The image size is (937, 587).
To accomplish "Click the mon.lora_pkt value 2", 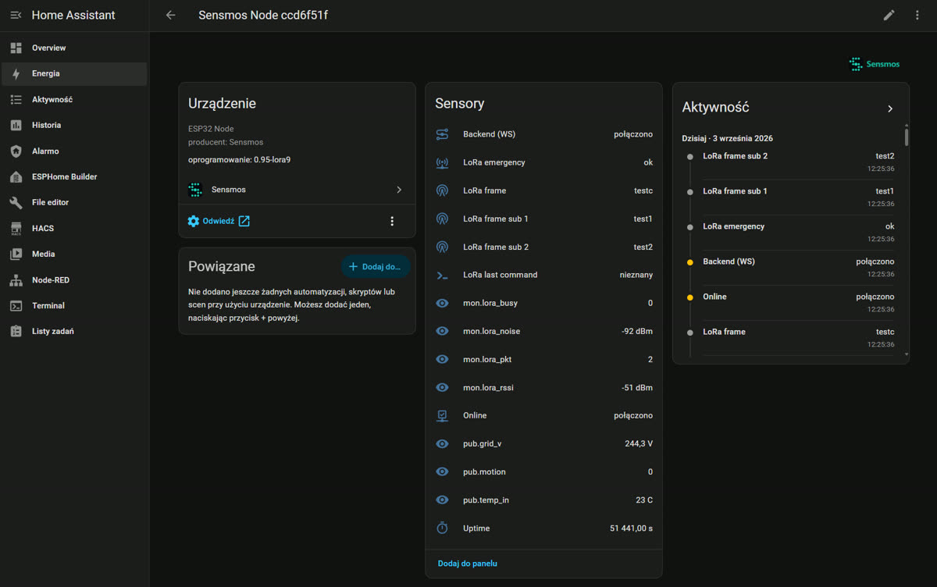I will point(650,359).
